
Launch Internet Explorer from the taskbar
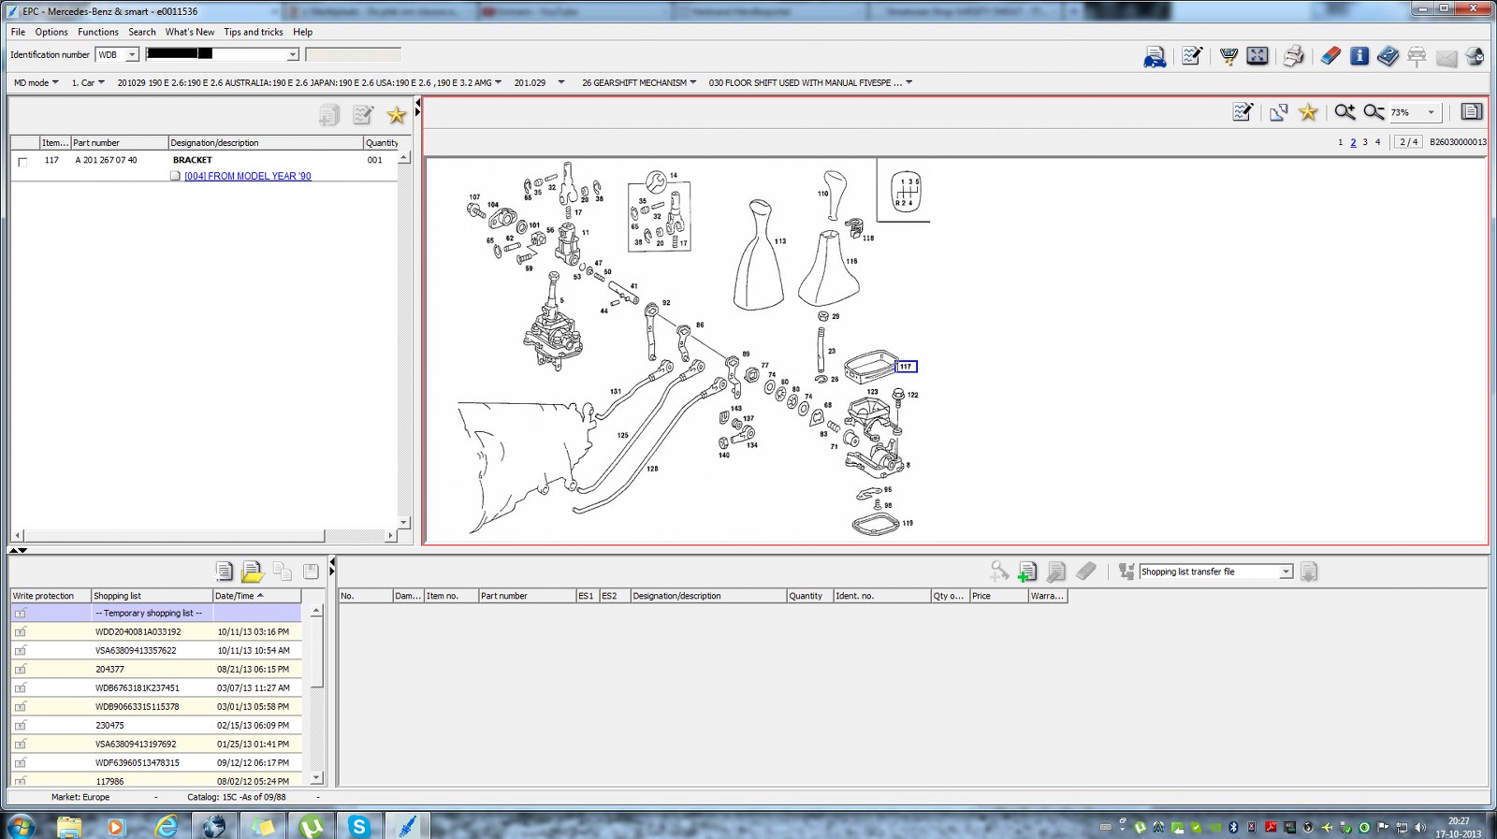(x=167, y=826)
